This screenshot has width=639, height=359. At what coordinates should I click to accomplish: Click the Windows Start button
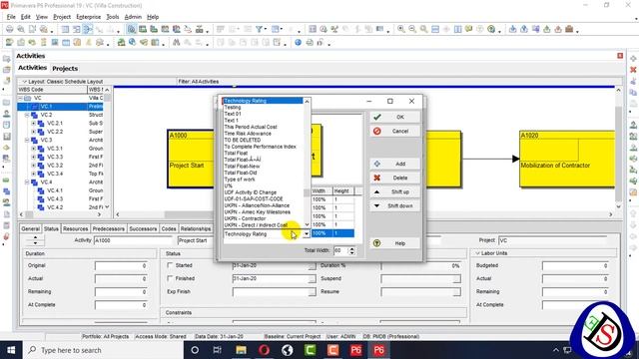point(11,350)
